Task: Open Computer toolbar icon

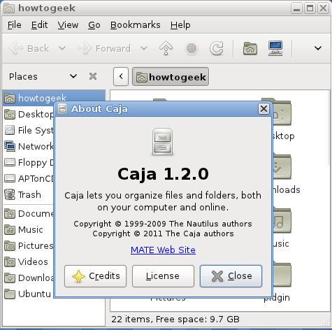Action: pos(275,48)
